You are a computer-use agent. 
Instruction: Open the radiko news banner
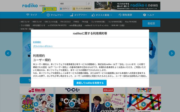point(127,6)
